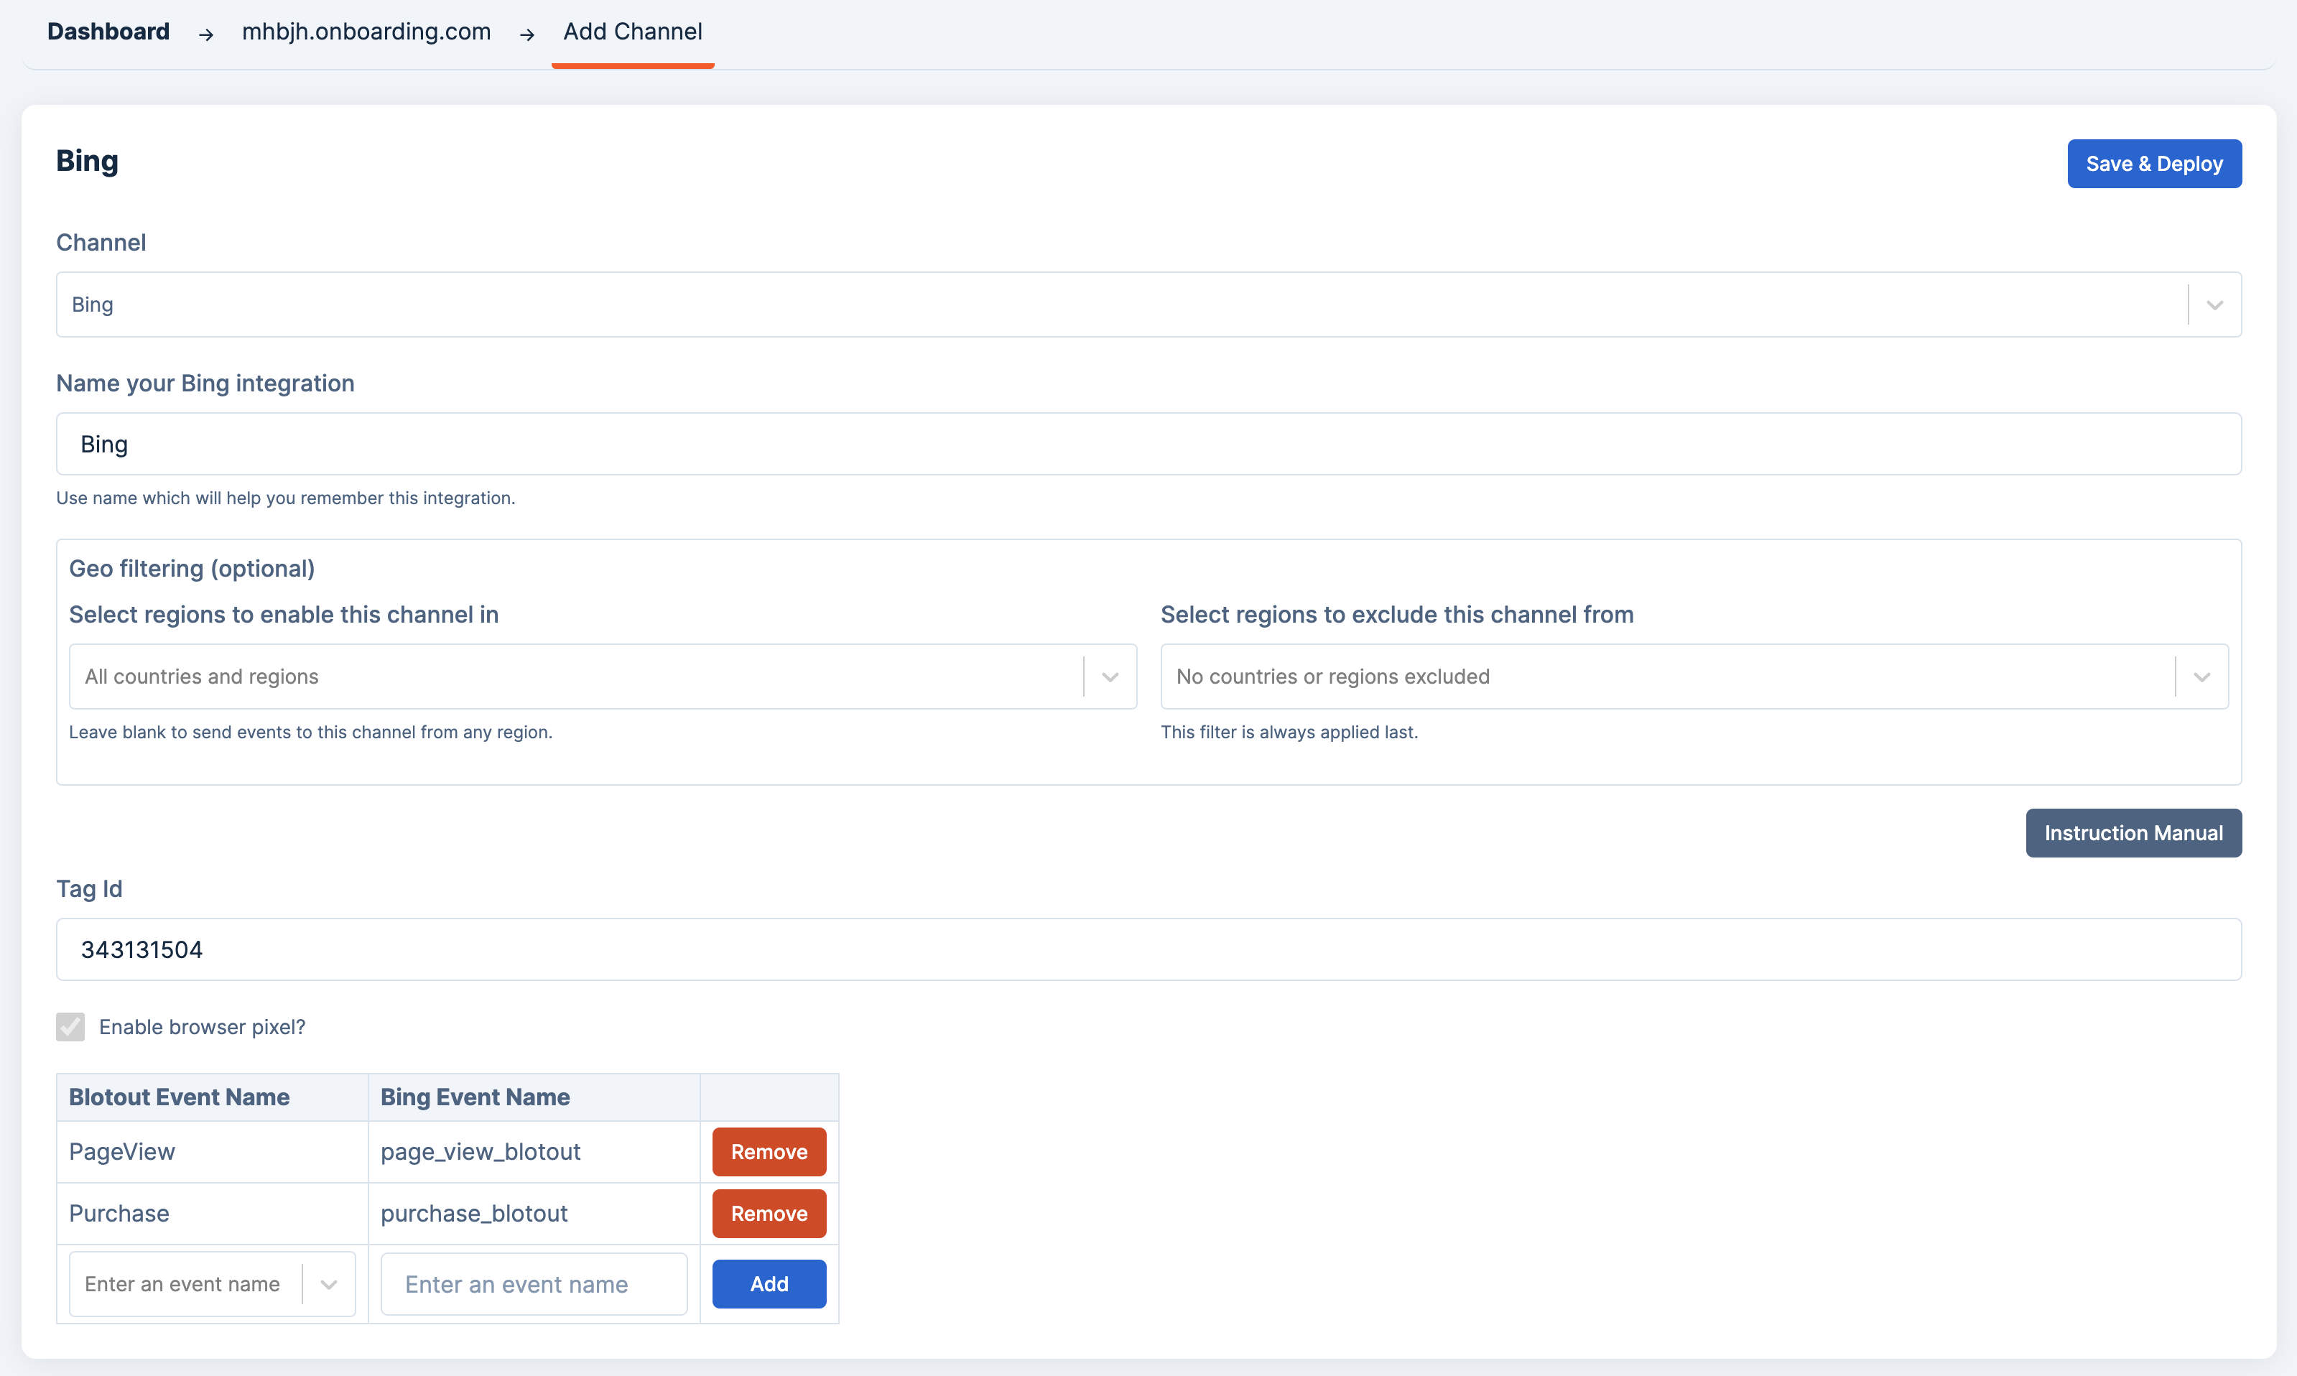This screenshot has height=1376, width=2297.
Task: Click the Bing integration name field
Action: pos(1148,444)
